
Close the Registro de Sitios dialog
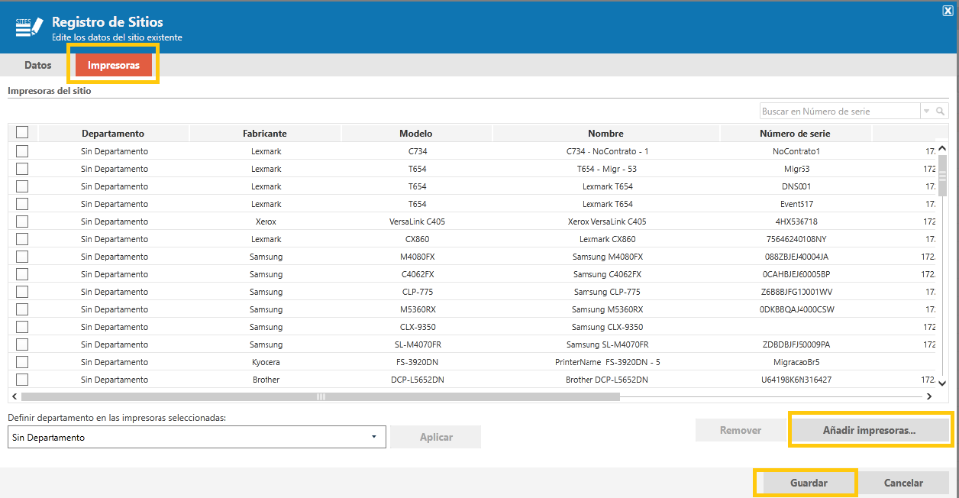tap(948, 10)
